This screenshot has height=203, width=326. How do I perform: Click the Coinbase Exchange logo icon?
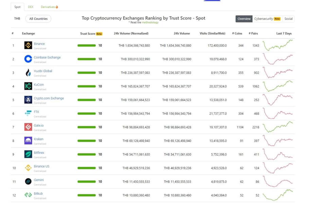point(28,59)
